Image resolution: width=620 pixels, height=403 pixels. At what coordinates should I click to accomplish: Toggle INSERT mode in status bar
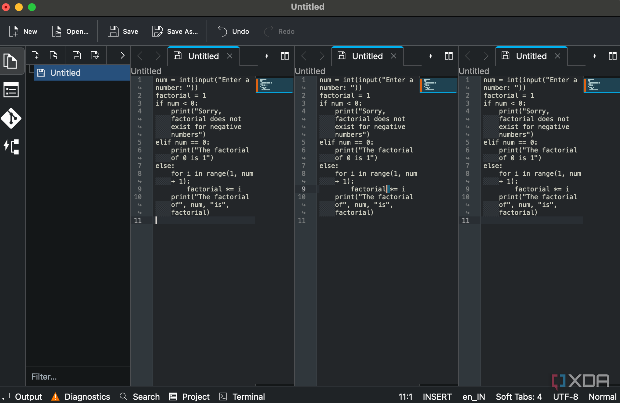pyautogui.click(x=437, y=397)
